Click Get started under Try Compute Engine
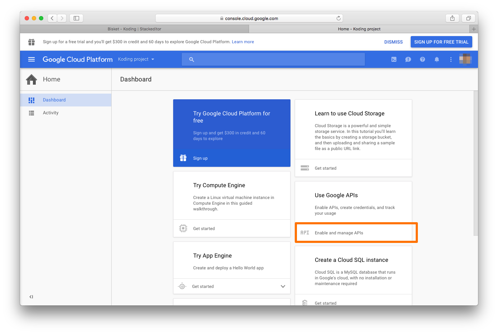Screen dimensions: 498x334 pyautogui.click(x=204, y=229)
